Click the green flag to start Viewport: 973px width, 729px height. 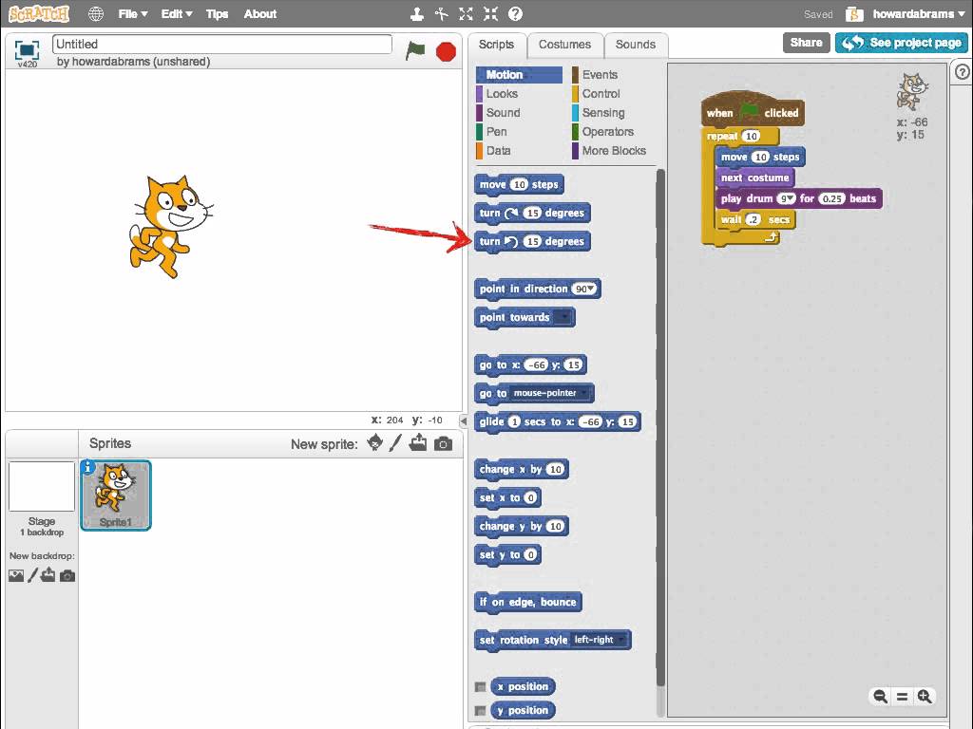[x=415, y=50]
